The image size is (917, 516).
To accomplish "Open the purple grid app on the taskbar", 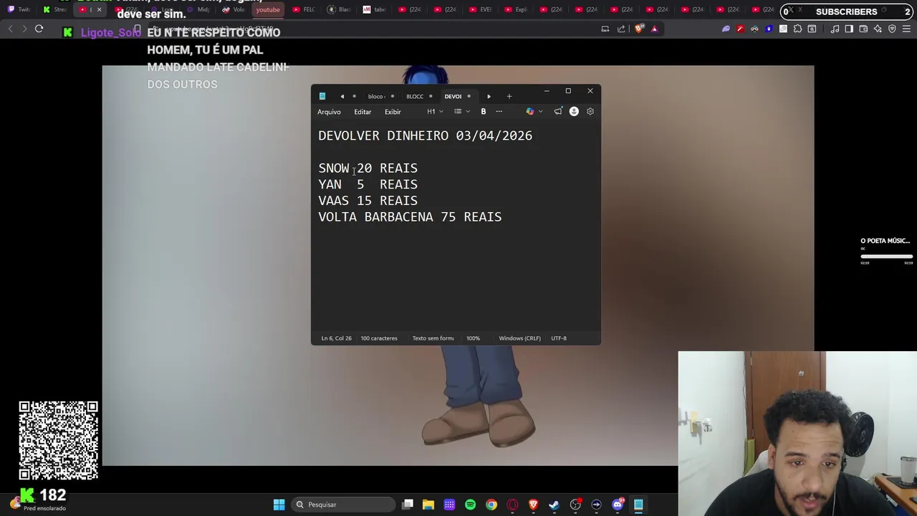I will click(449, 505).
